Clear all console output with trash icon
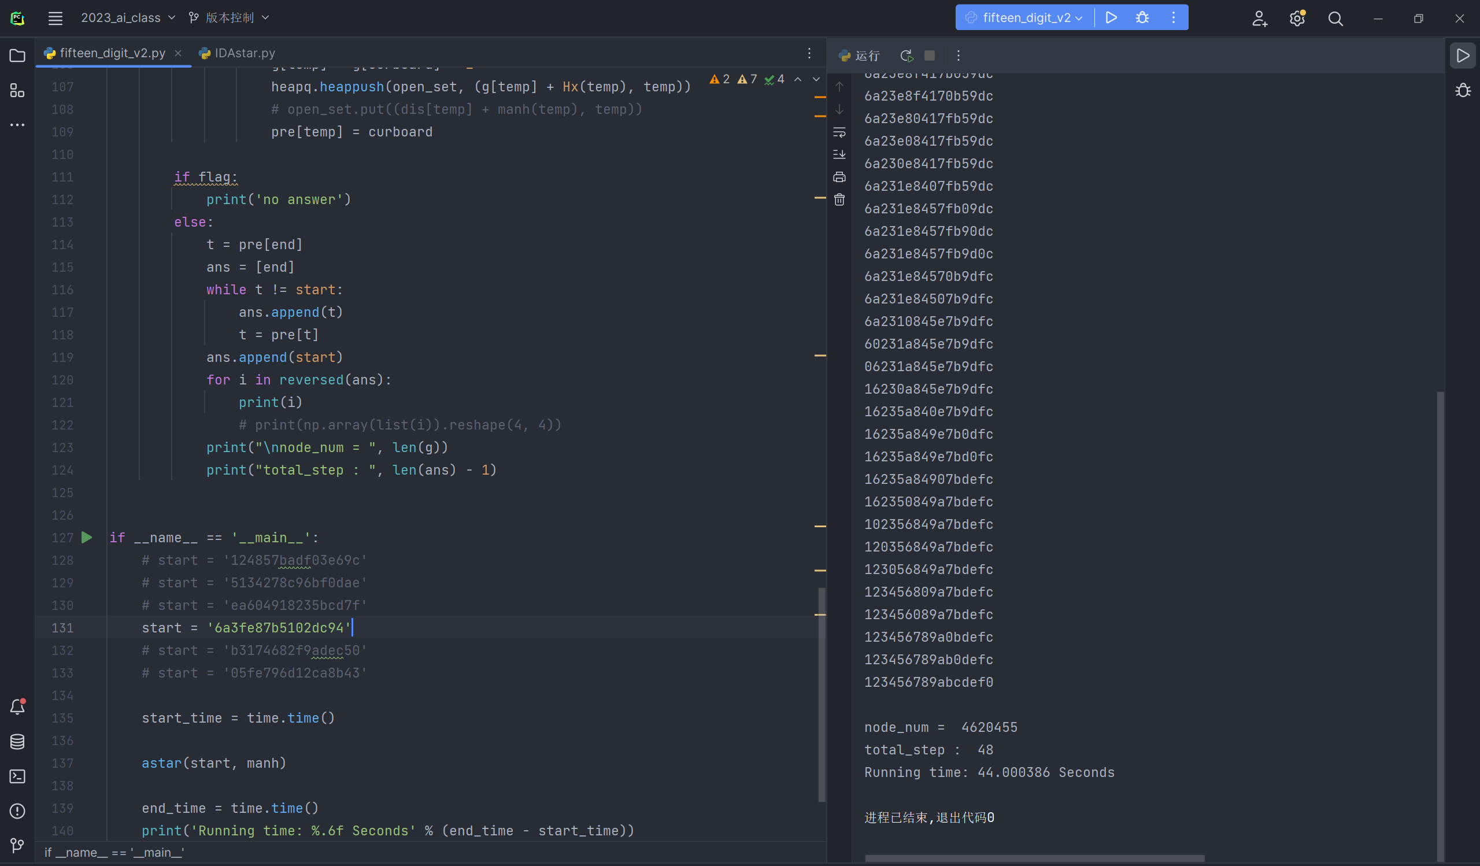Viewport: 1480px width, 866px height. pos(839,199)
